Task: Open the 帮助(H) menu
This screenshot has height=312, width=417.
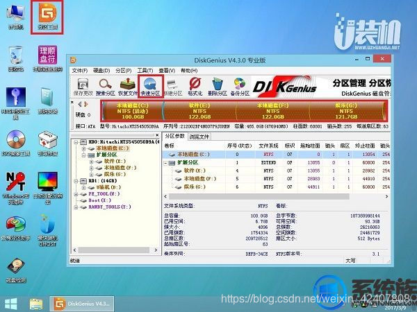Action: tap(189, 71)
